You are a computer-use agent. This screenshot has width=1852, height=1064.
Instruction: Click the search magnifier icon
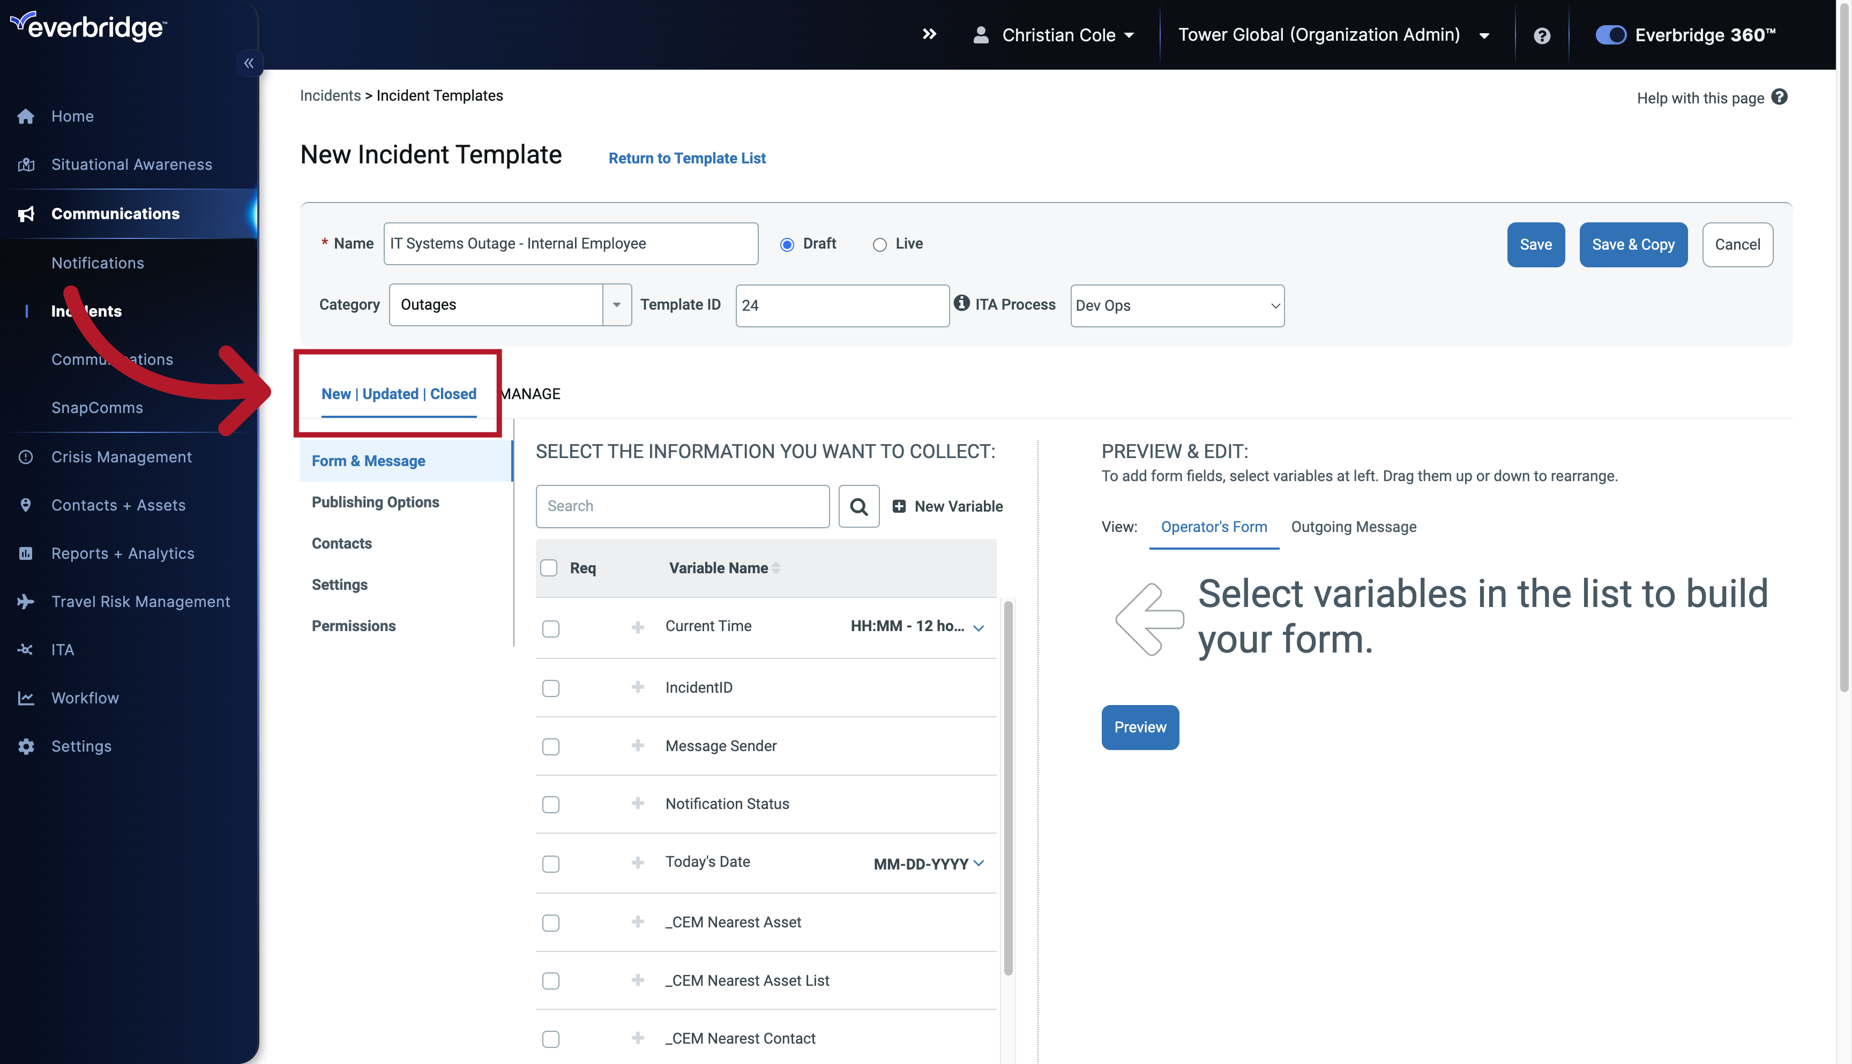(858, 506)
